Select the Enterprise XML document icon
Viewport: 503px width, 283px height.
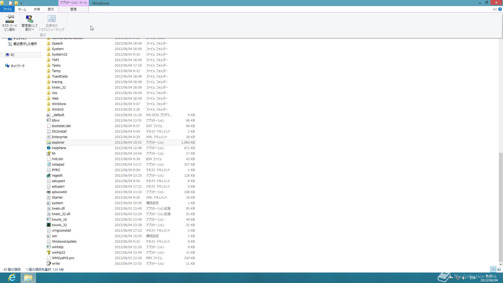coord(48,137)
